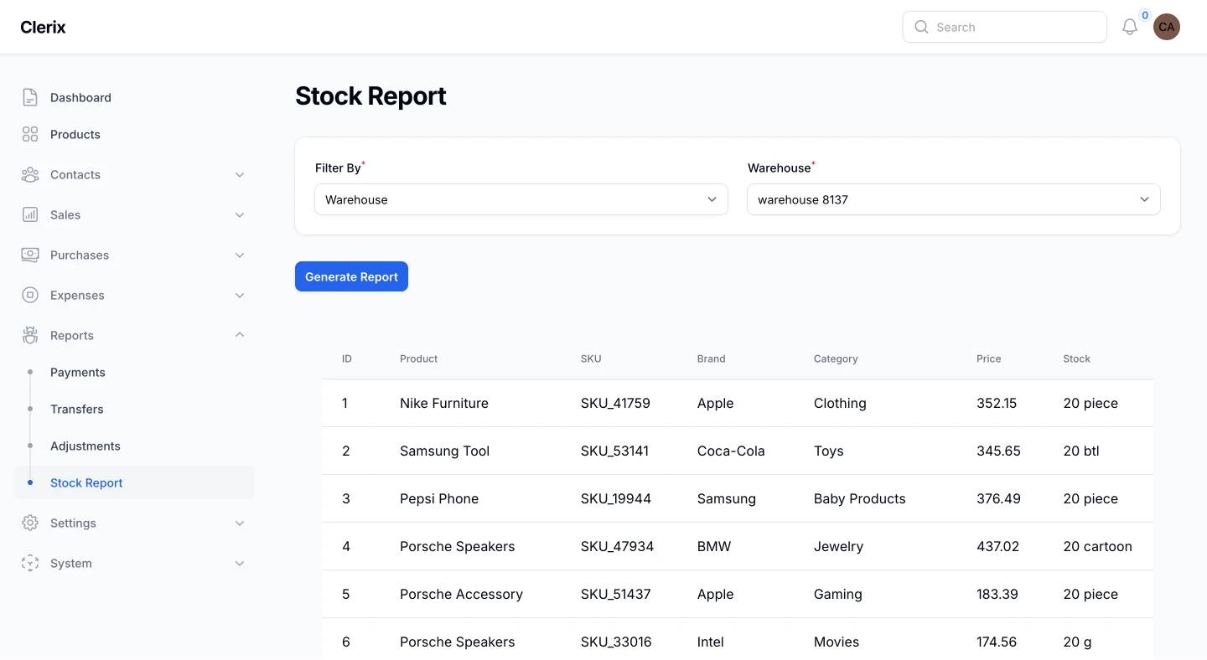Screen dimensions: 1207x660
Task: Open Products page in sidebar
Action: coord(134,134)
